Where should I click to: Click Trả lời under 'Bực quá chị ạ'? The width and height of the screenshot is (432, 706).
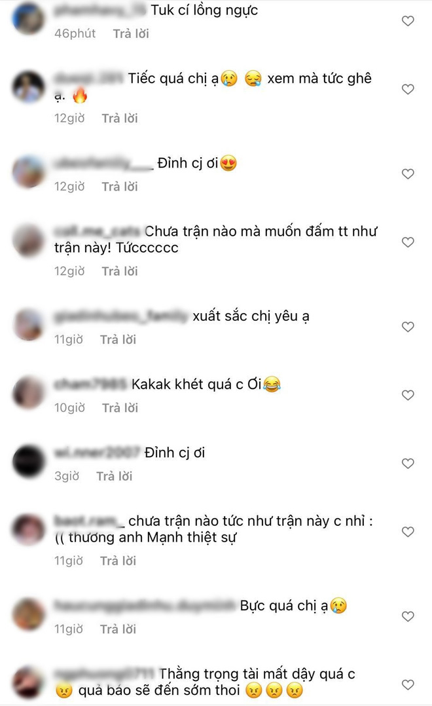click(x=118, y=629)
